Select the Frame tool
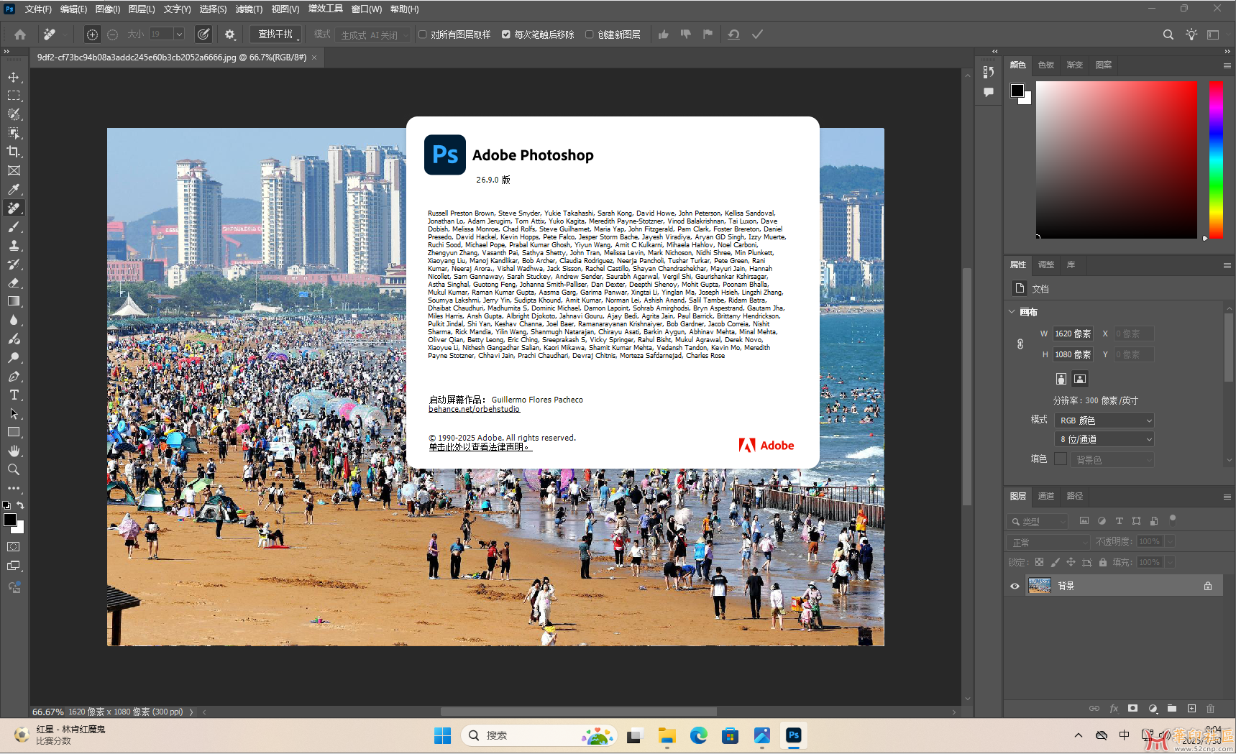 [x=14, y=170]
